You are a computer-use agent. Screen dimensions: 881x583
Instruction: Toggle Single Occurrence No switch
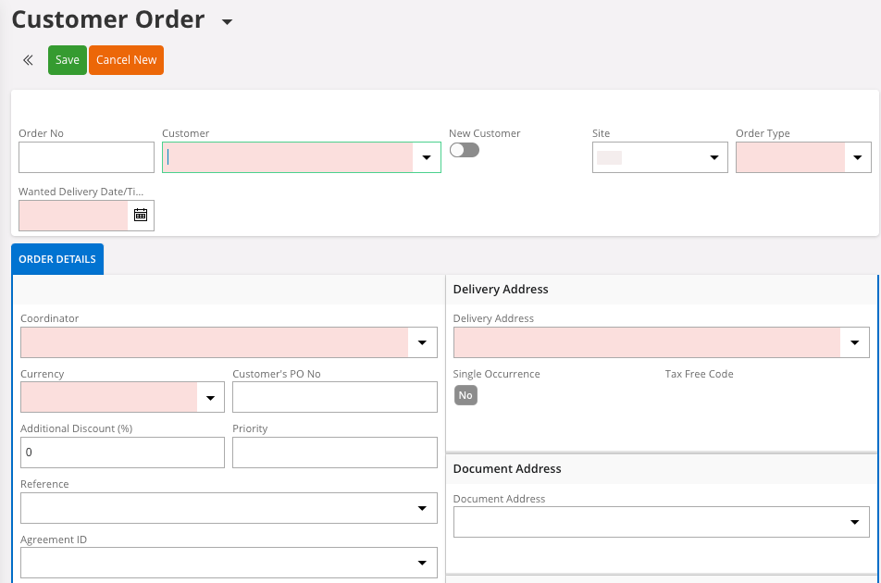pyautogui.click(x=465, y=395)
